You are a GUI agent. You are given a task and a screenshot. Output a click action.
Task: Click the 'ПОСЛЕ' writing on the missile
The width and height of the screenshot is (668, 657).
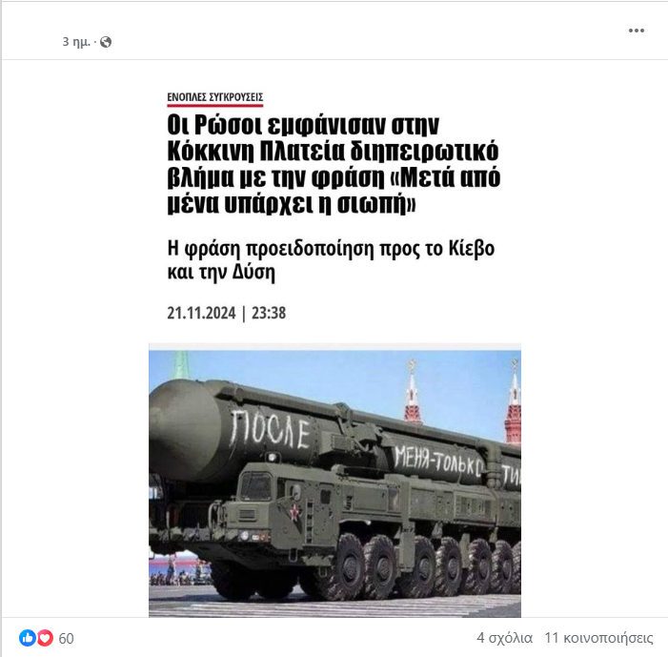tap(270, 429)
